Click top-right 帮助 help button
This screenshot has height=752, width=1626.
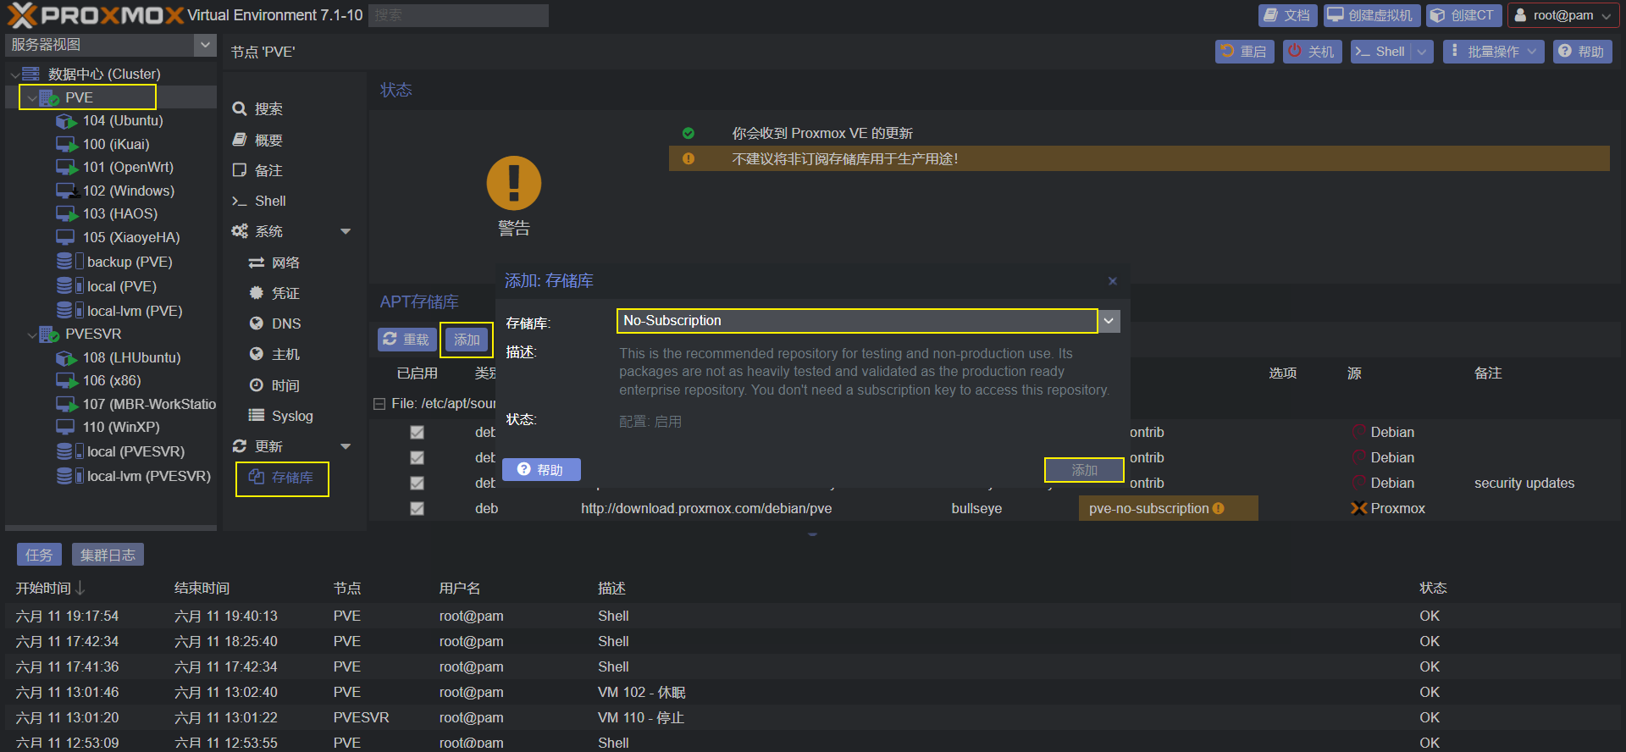[x=1582, y=52]
